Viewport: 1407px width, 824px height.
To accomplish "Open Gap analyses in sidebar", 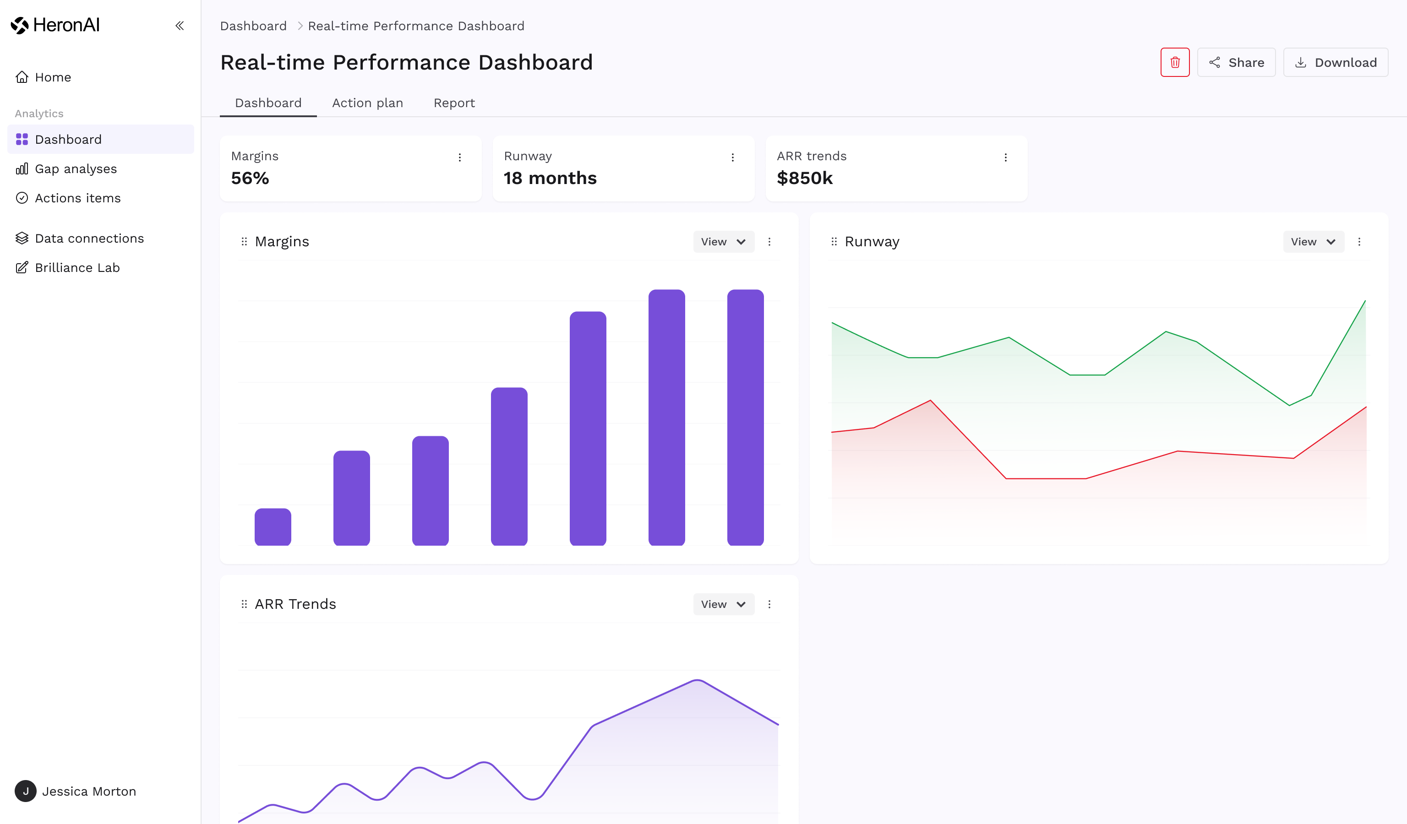I will [76, 169].
